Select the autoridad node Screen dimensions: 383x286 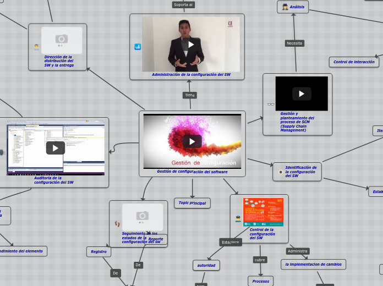(206, 265)
